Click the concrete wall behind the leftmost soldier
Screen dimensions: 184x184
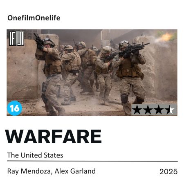(x=22, y=68)
